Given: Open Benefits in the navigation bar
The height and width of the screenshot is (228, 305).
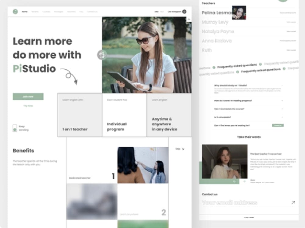Looking at the screenshot, I should pyautogui.click(x=35, y=12).
